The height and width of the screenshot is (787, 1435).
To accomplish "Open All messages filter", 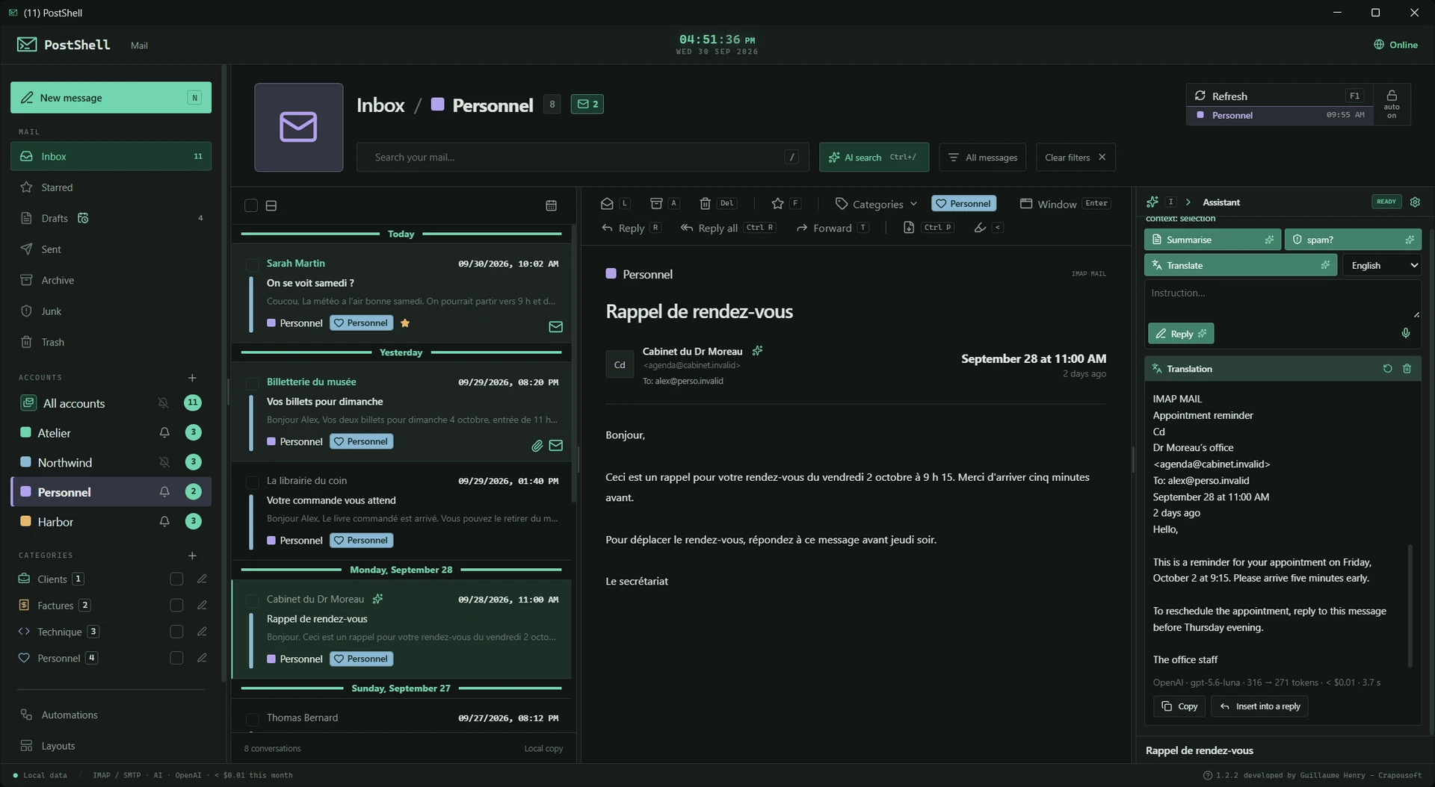I will 982,158.
